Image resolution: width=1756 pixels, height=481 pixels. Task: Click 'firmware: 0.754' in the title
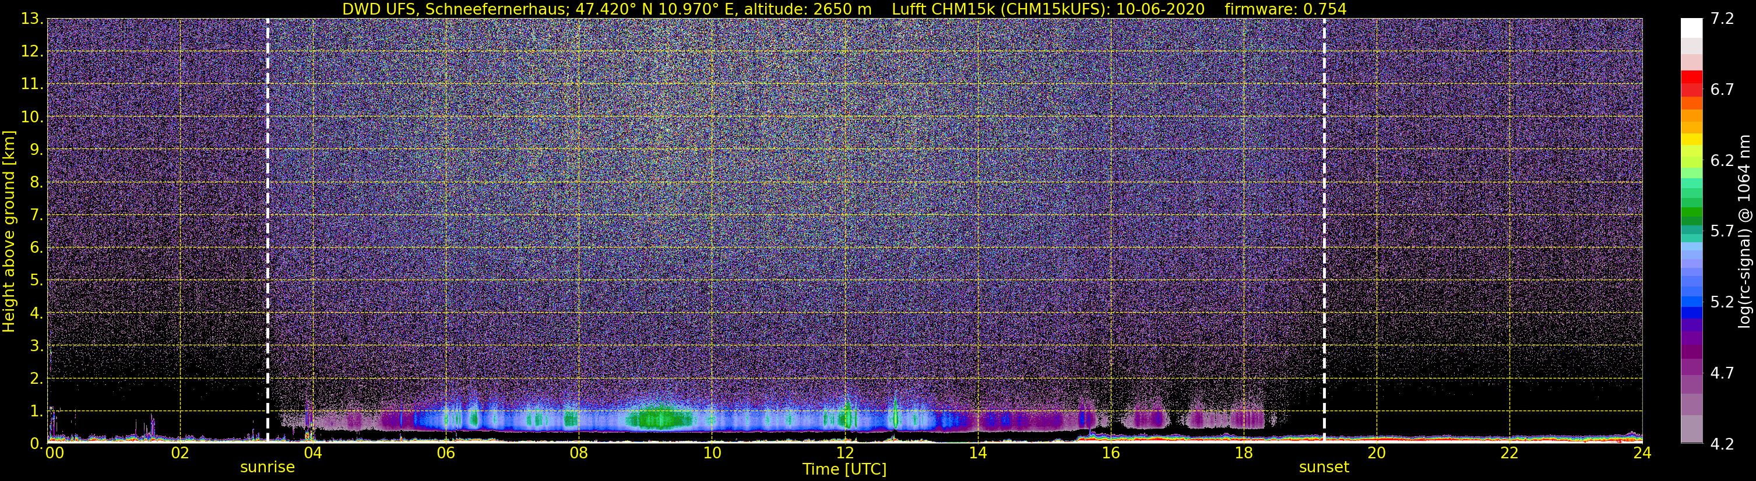pos(1286,9)
